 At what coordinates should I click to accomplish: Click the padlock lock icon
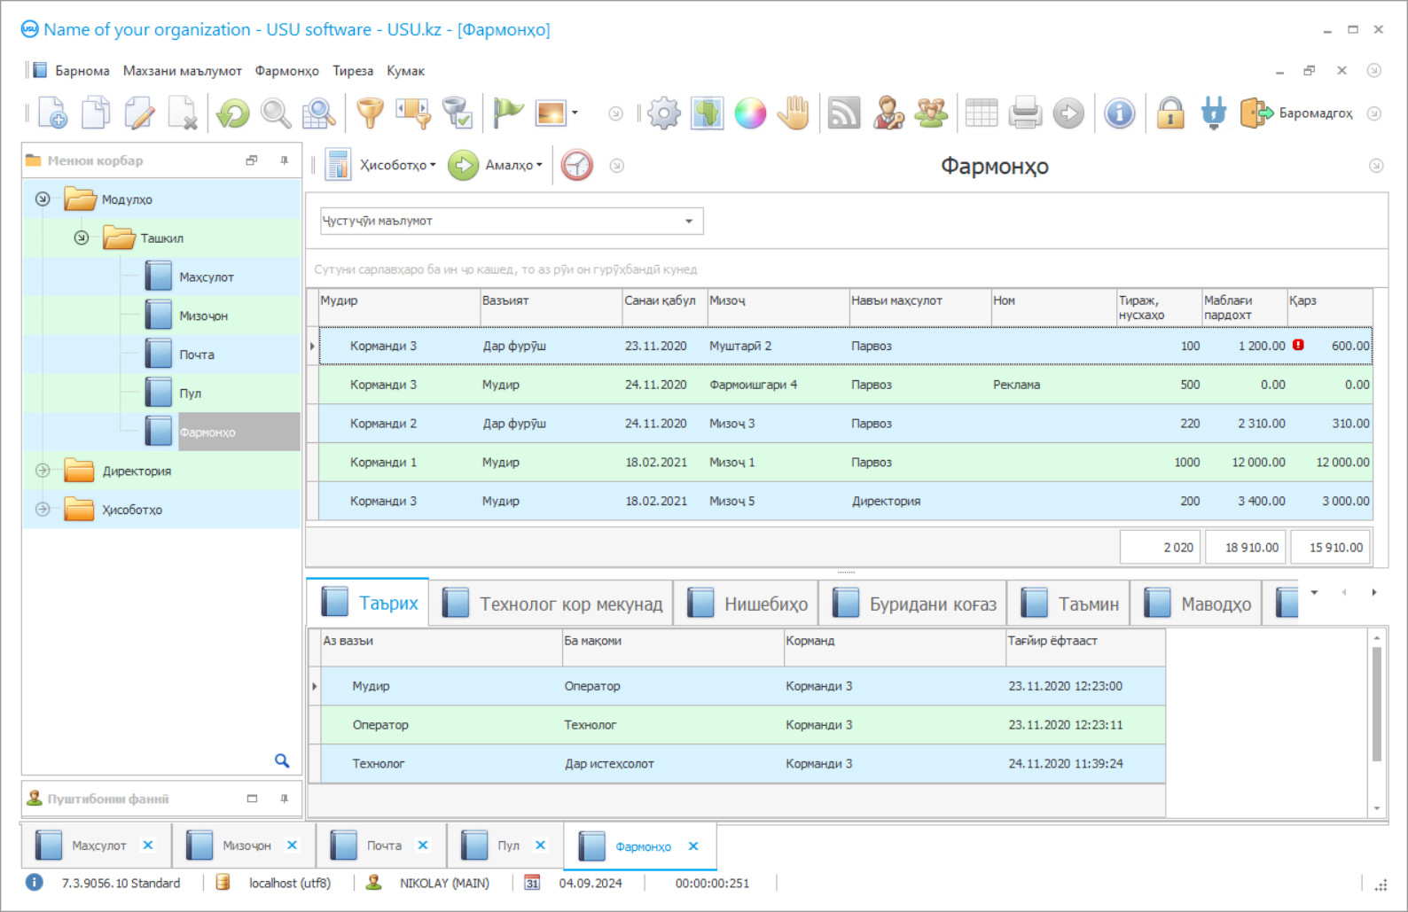point(1170,113)
